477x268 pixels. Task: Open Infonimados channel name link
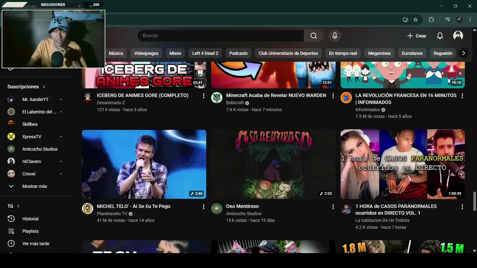367,110
